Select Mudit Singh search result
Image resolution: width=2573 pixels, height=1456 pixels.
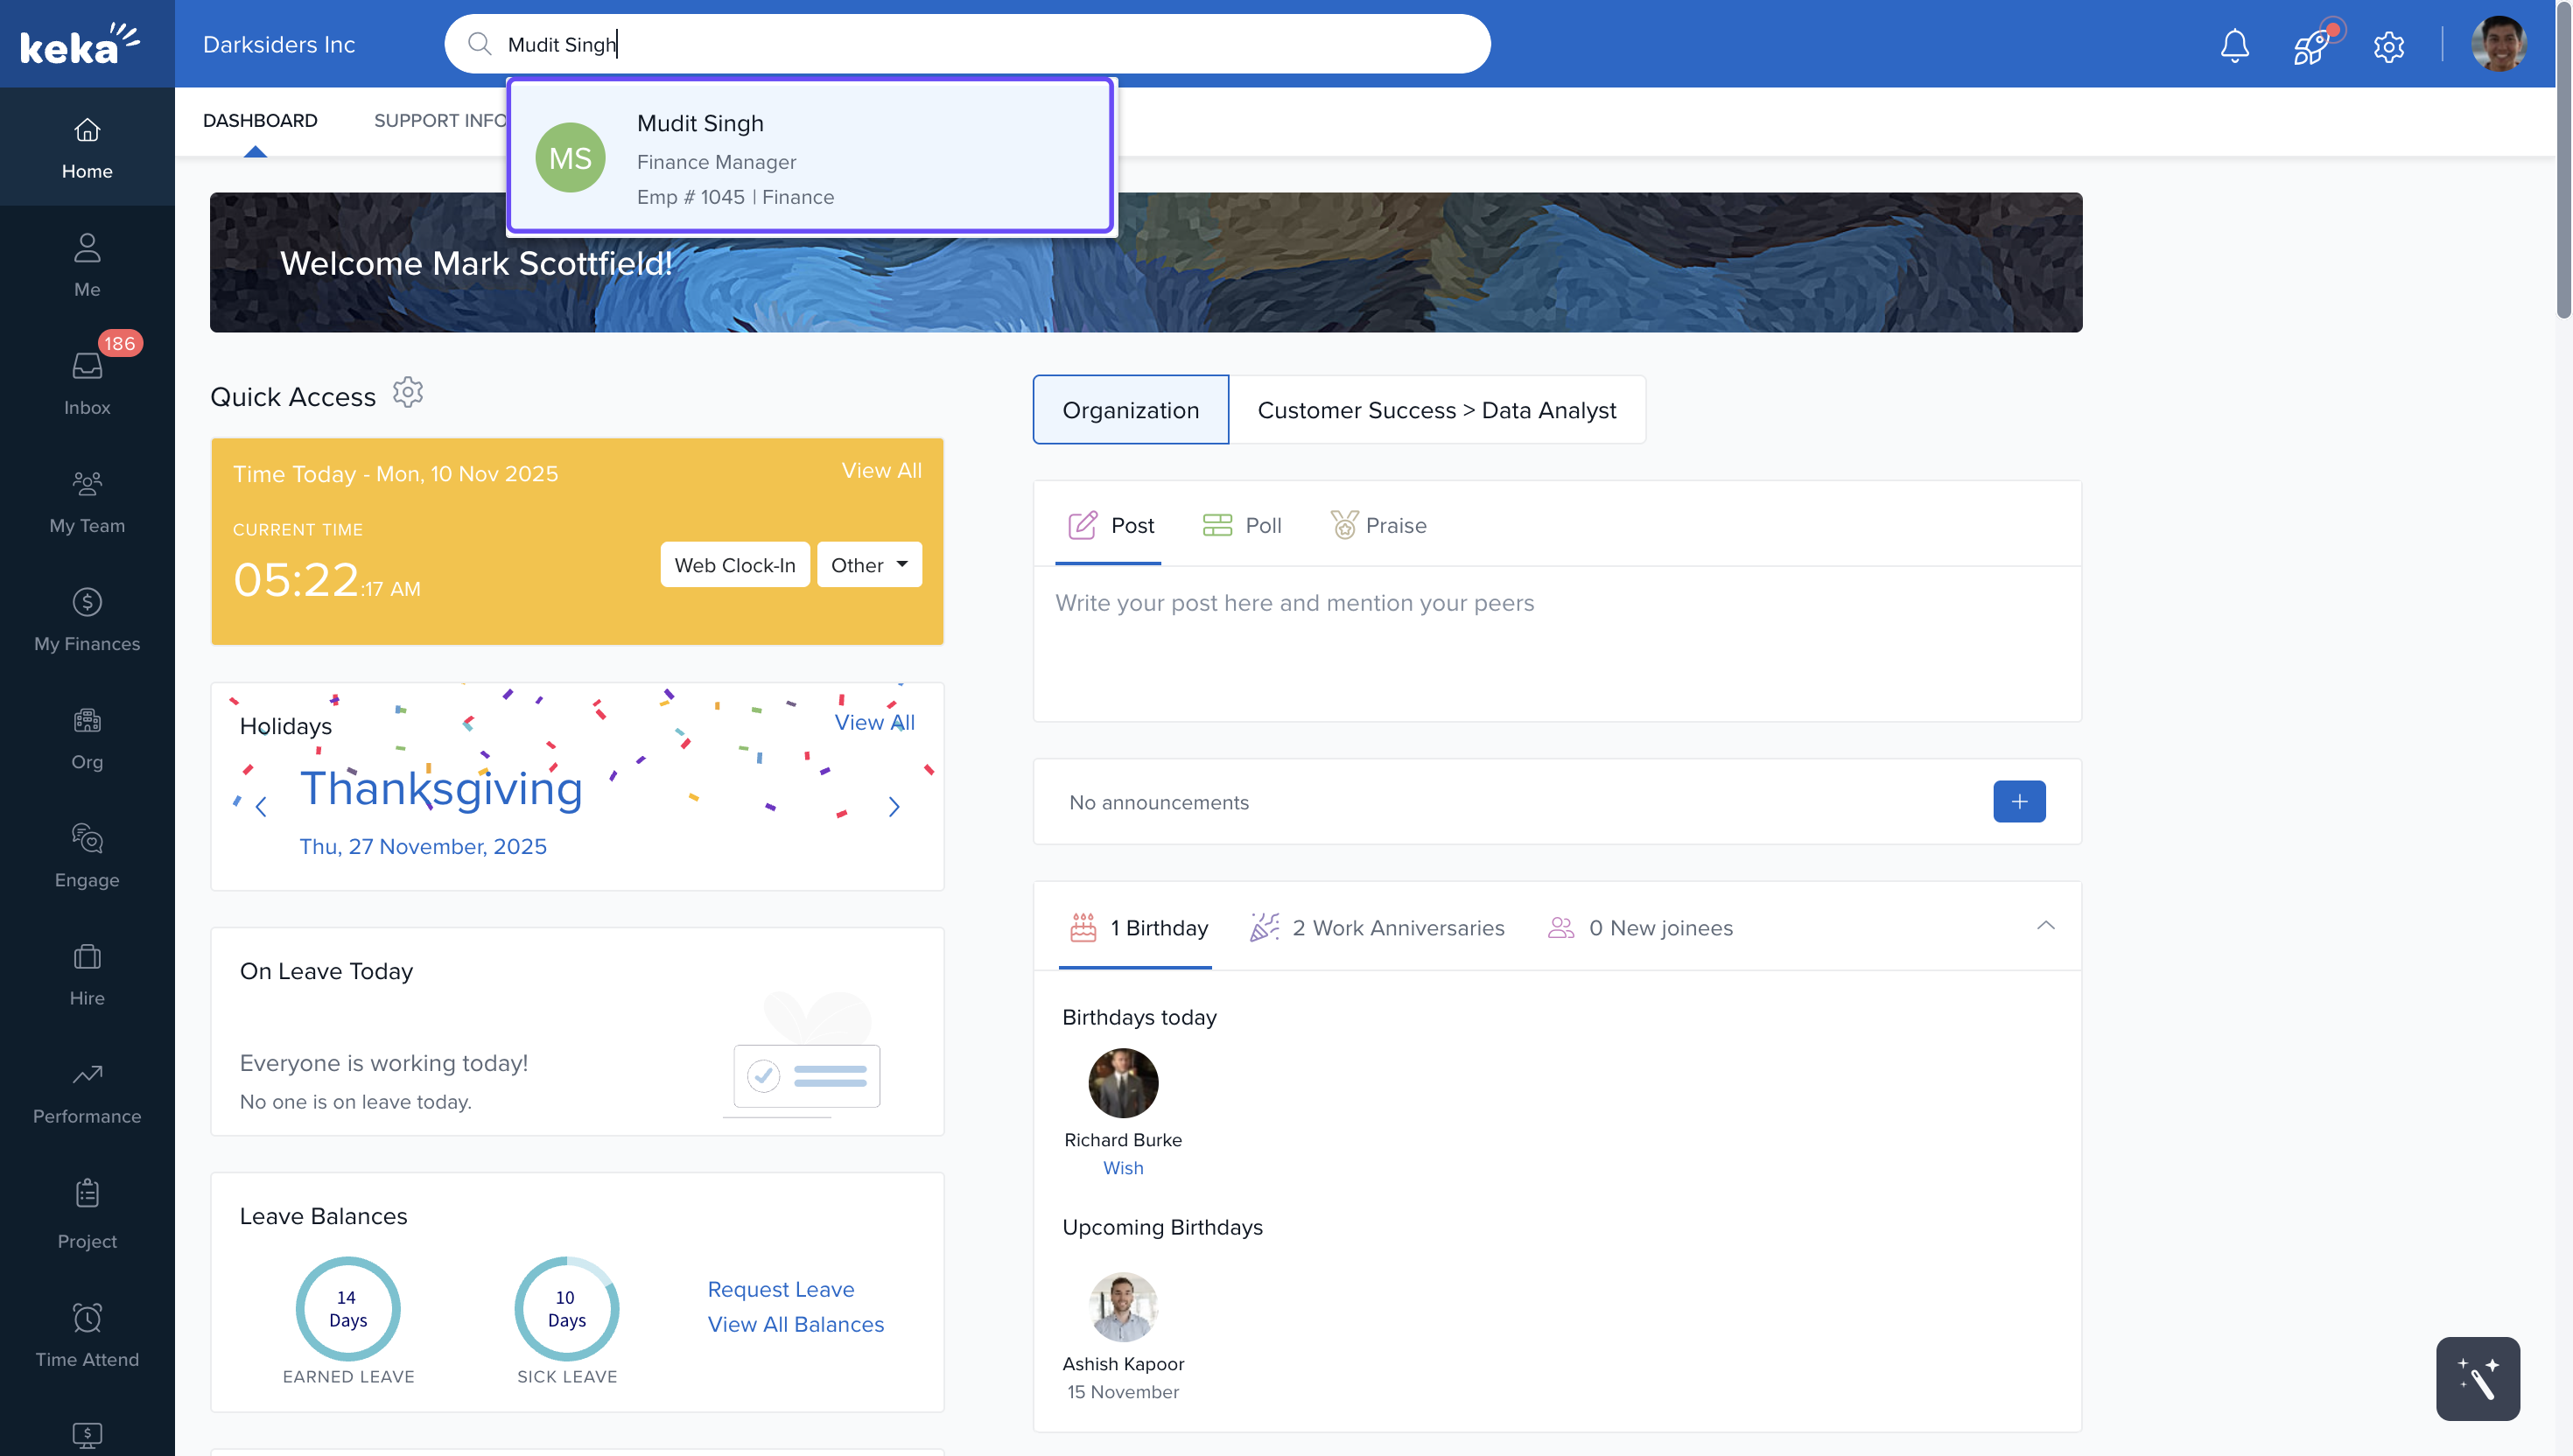810,158
